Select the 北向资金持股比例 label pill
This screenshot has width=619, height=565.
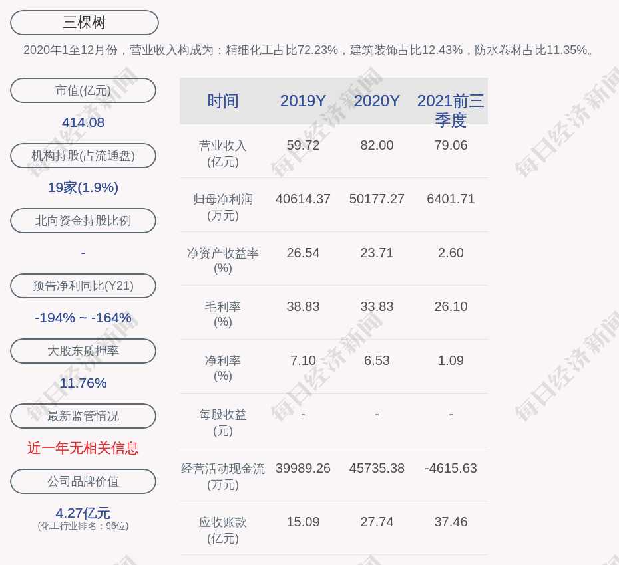83,221
